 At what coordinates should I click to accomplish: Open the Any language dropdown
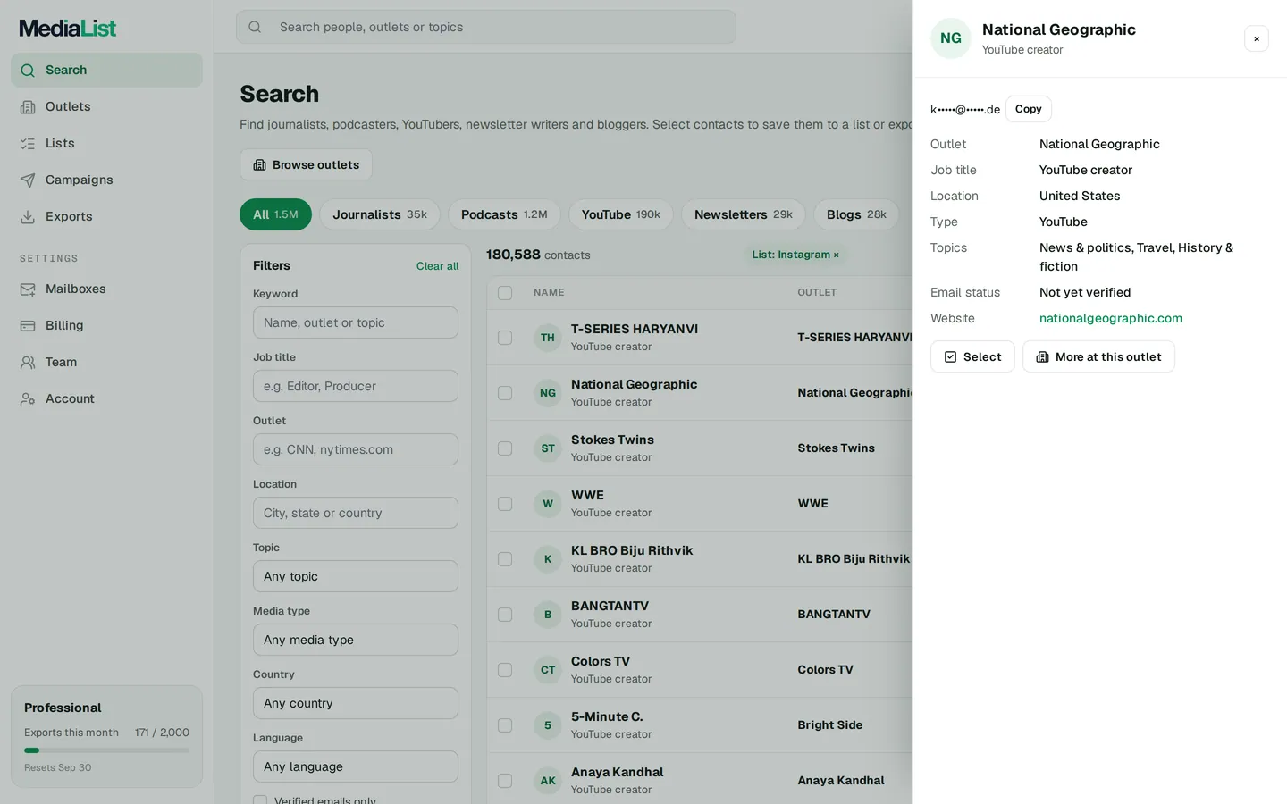click(356, 766)
